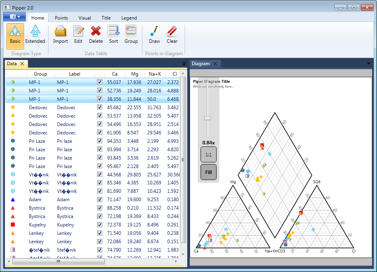Screen dimensions: 377x272
Task: Open the Title ribbon tab
Action: coord(106,18)
